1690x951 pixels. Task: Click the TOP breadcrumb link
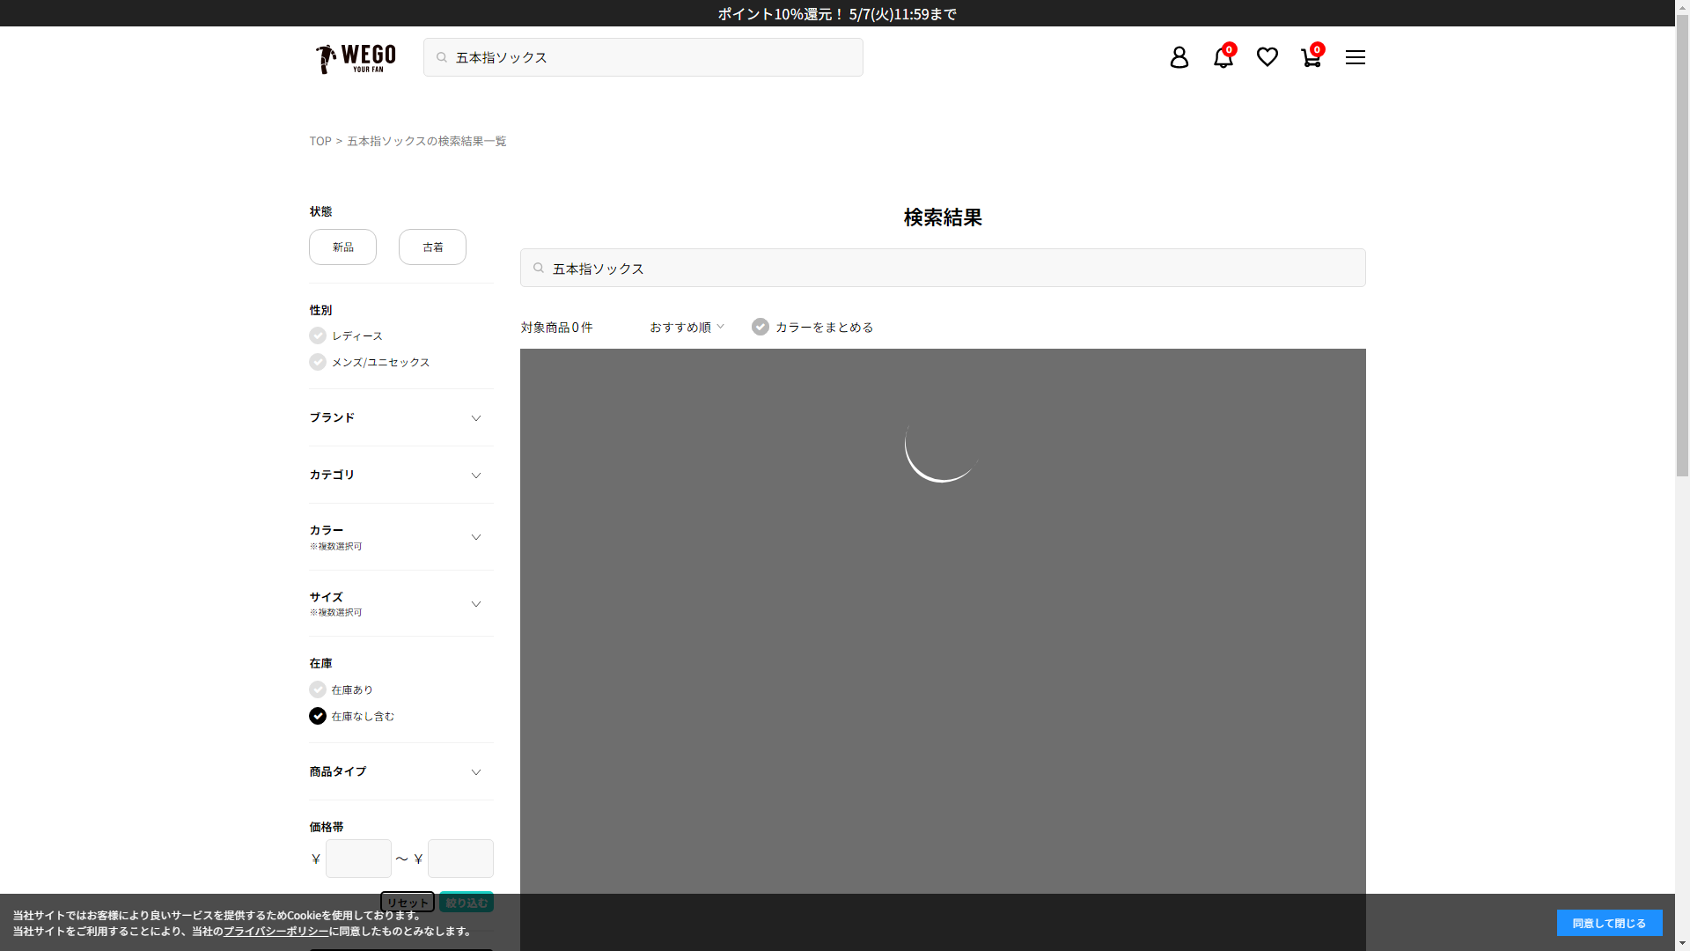320,141
